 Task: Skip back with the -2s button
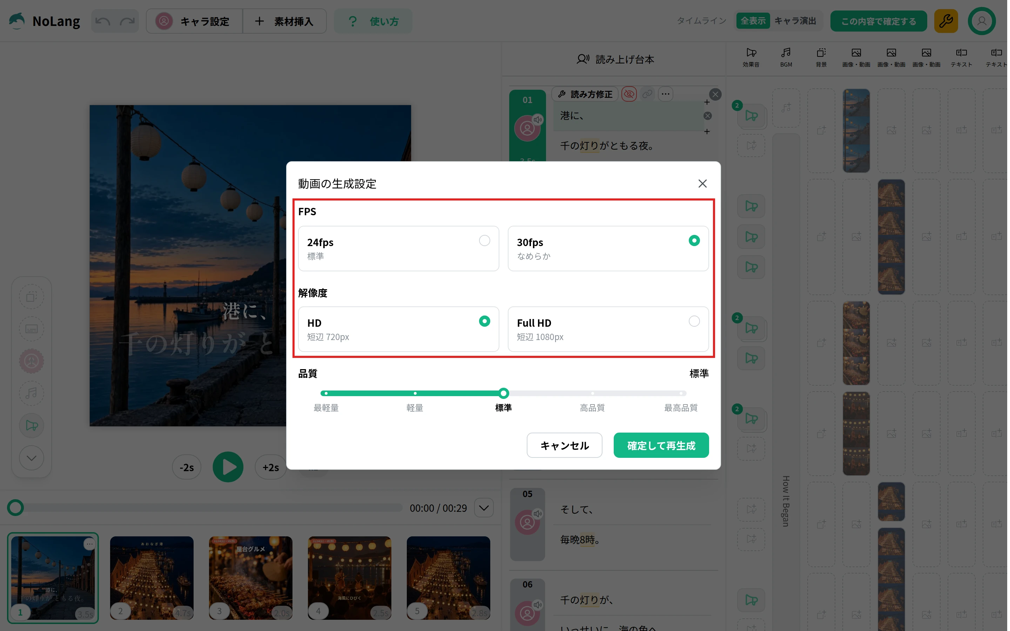tap(187, 467)
